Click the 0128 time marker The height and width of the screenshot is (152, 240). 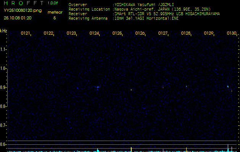point(185,33)
